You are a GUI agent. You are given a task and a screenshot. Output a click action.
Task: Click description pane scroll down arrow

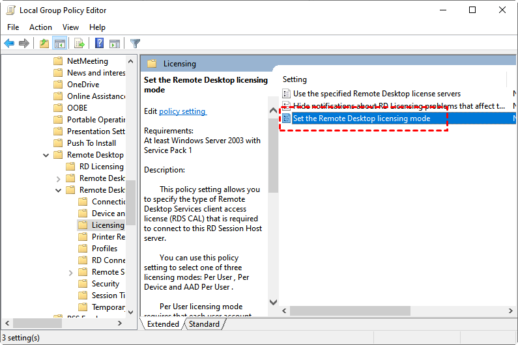tap(273, 302)
